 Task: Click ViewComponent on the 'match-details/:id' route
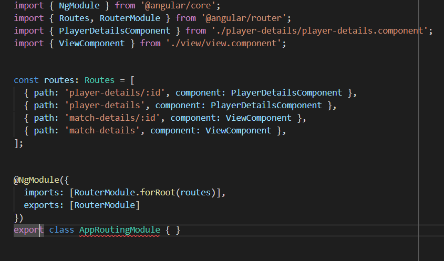[259, 118]
